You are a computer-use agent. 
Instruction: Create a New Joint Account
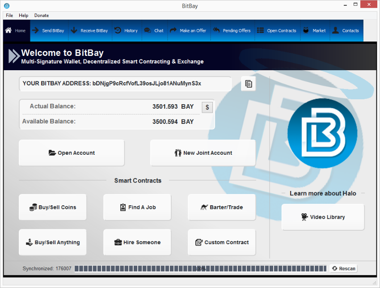[x=203, y=153]
